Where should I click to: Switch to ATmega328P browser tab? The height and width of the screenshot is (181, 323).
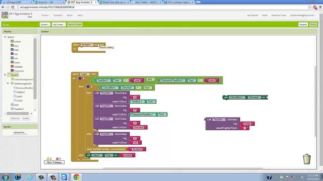[x=17, y=2]
